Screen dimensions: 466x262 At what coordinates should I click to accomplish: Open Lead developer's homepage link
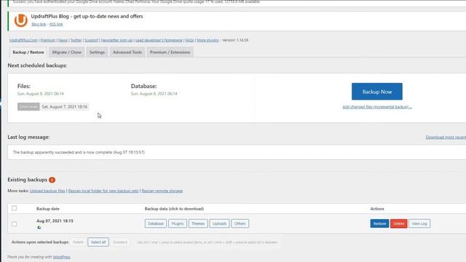(x=159, y=40)
